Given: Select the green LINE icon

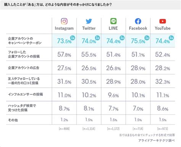Looking at the screenshot, I should pyautogui.click(x=113, y=21).
